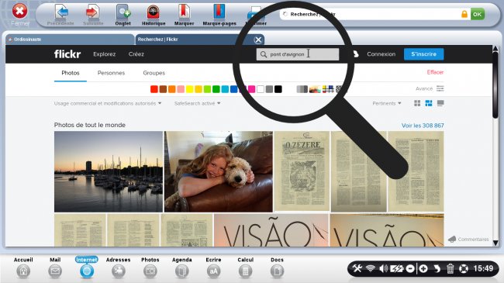Viewport: 504px width, 283px height.
Task: Click the Flickr search box with pont d'avignon
Action: [297, 54]
